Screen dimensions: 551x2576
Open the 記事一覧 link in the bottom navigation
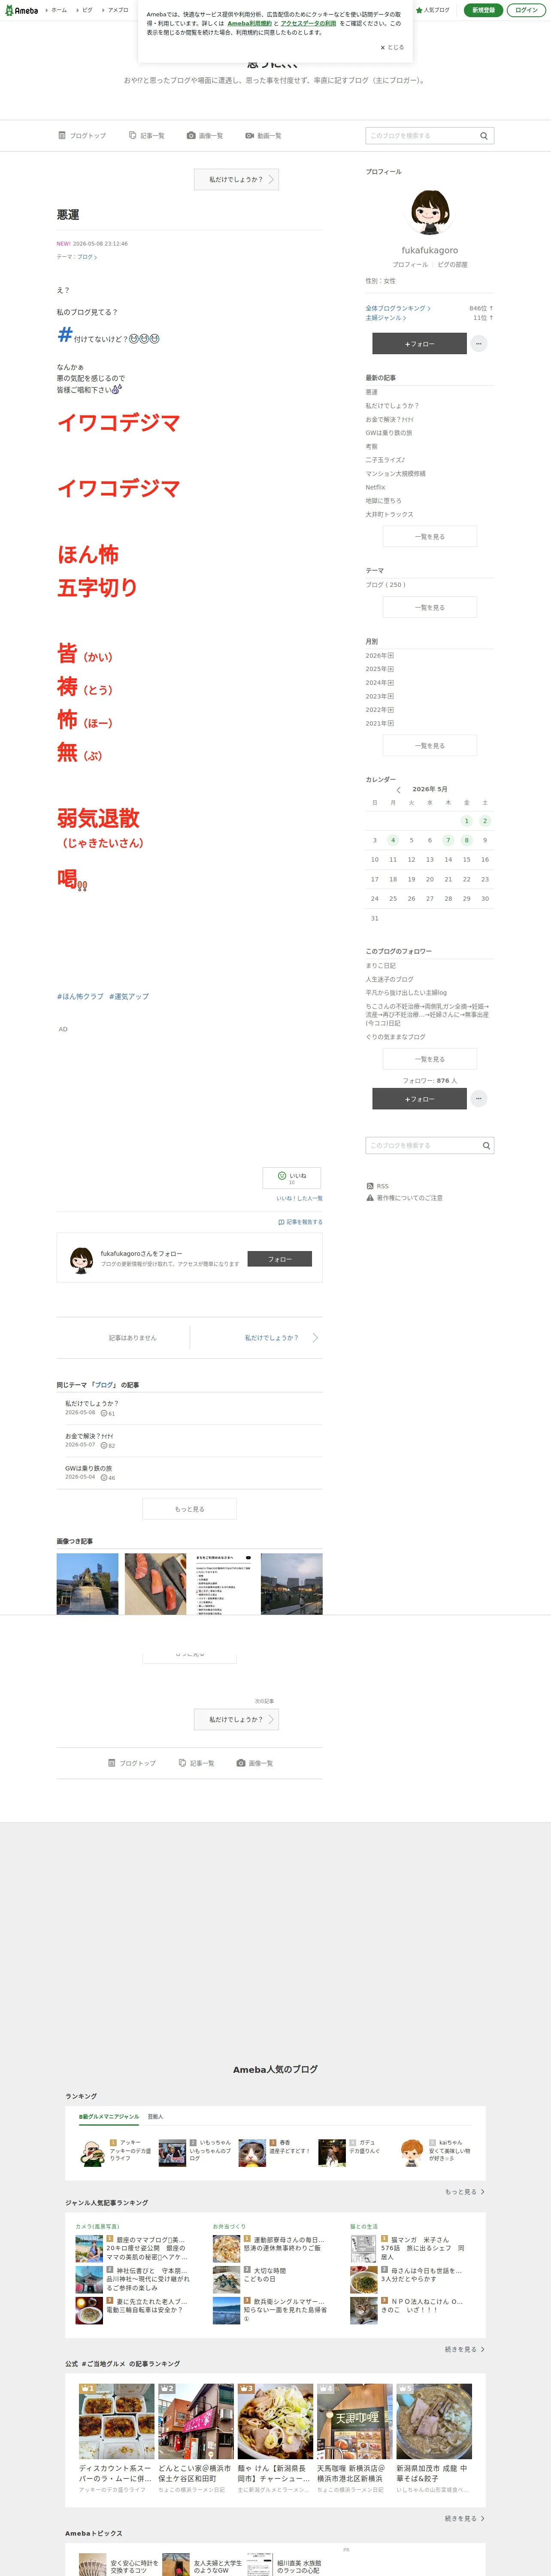point(197,1763)
